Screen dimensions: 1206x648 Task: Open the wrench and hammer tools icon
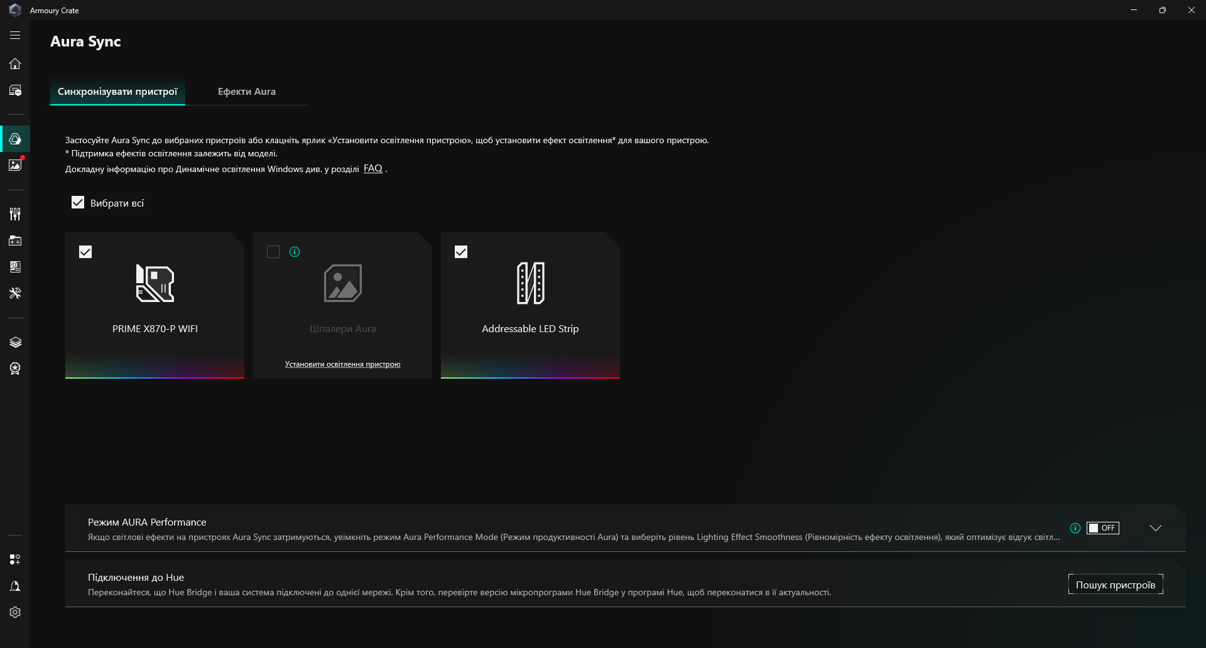coord(15,293)
